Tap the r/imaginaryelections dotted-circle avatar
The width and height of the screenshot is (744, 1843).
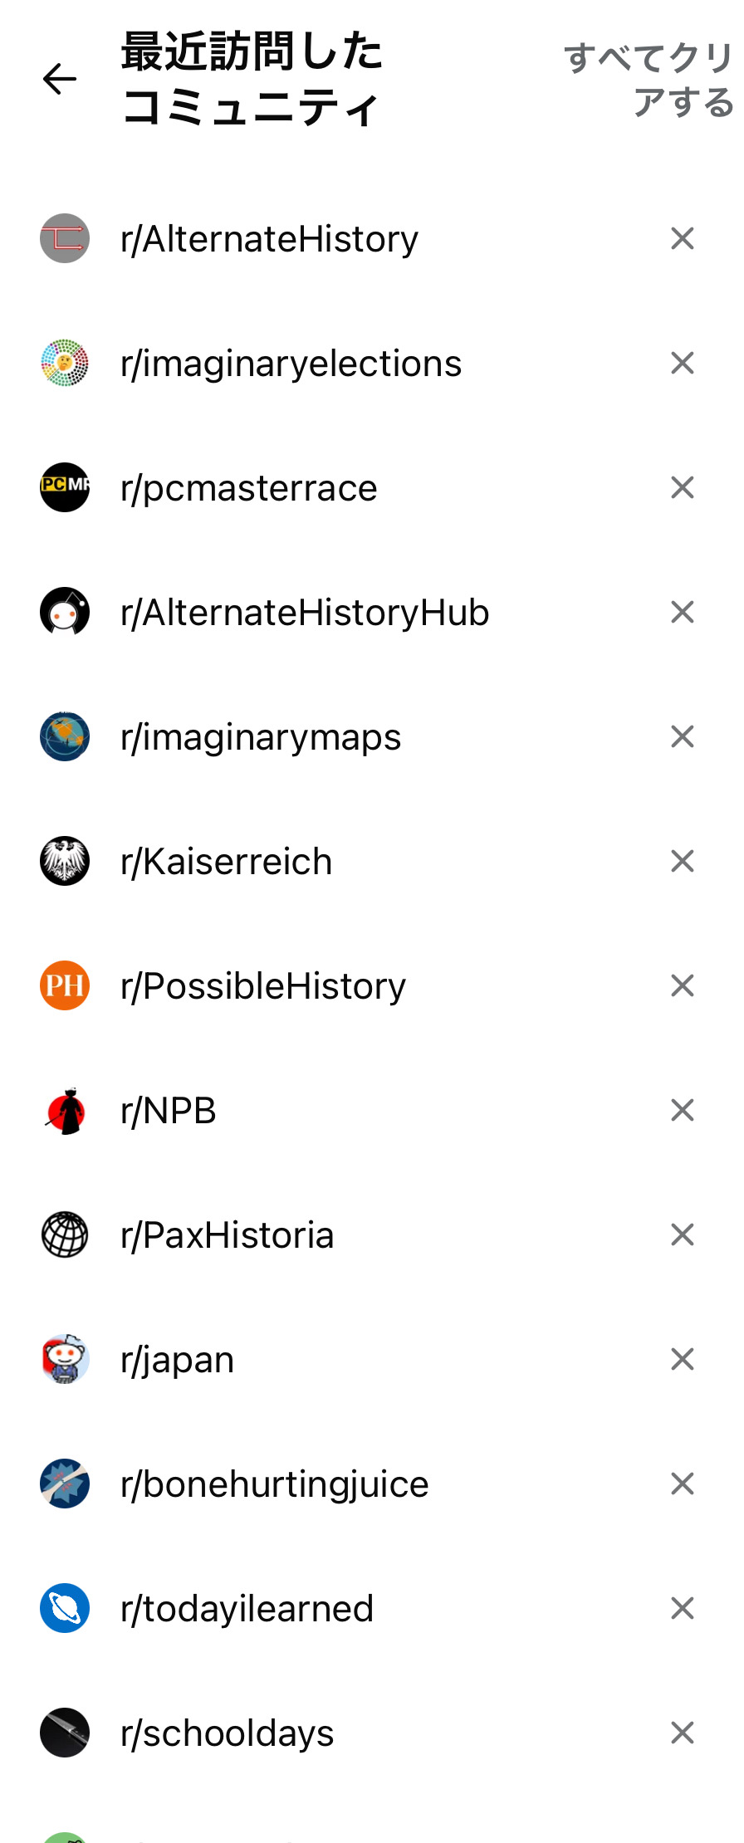65,364
